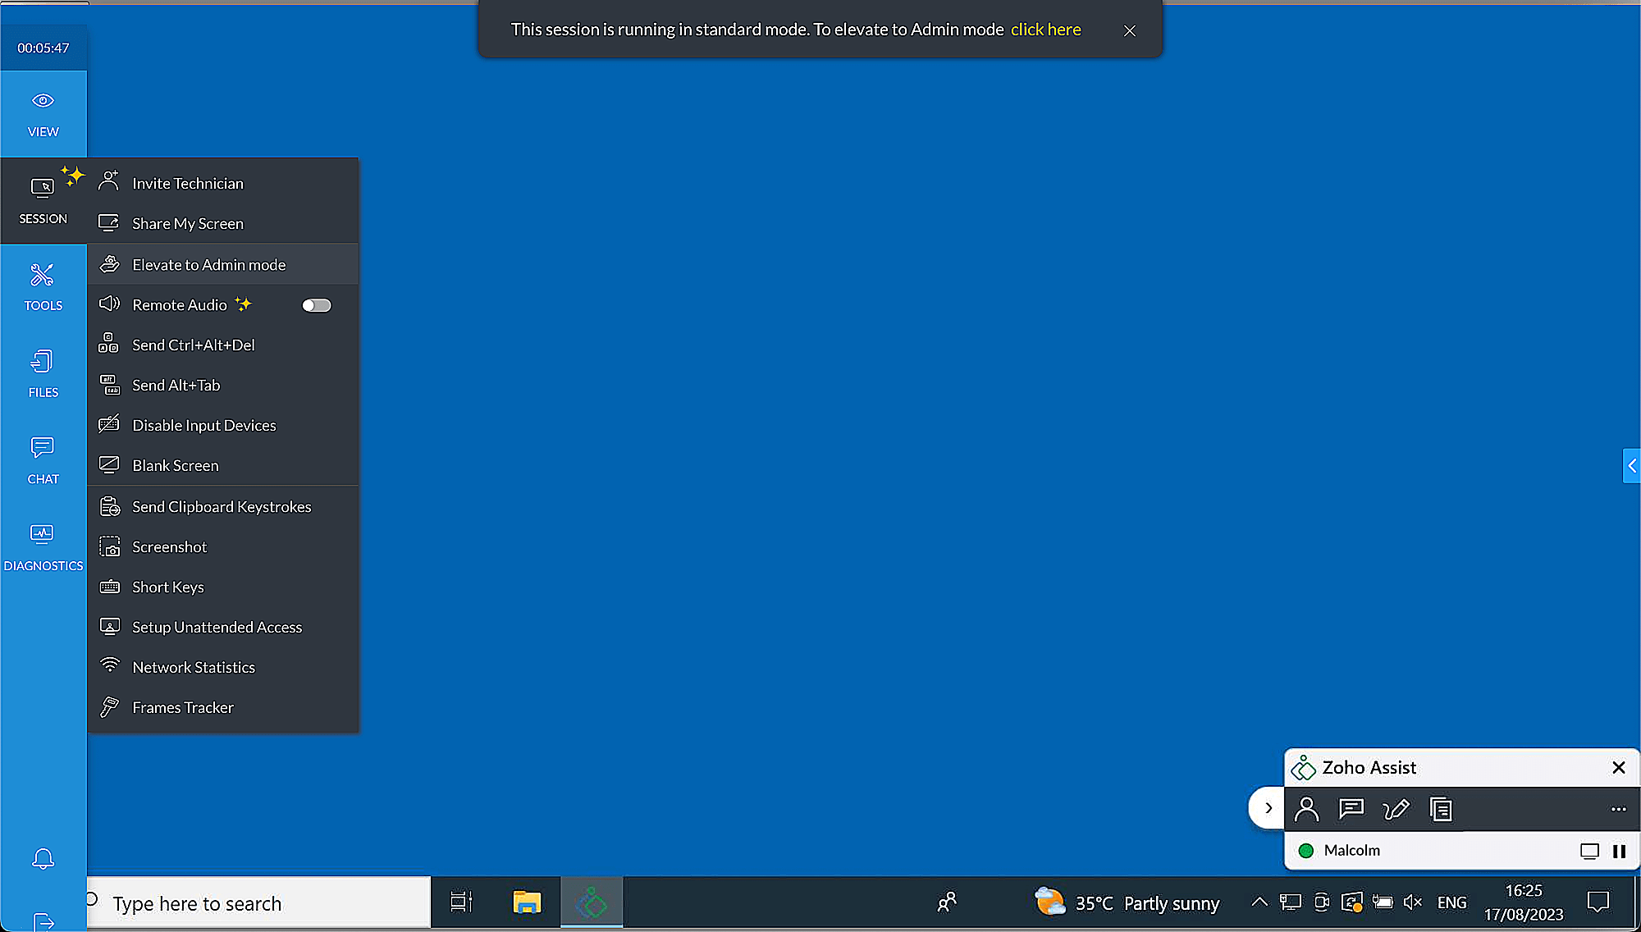
Task: Open the participants icon in the Zoho Assist widget
Action: coord(1306,809)
